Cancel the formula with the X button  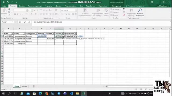(x=20, y=22)
